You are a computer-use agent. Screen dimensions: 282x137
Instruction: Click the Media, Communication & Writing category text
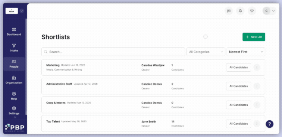point(64,70)
